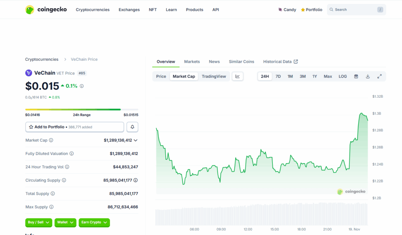Switch chart to TradingView mode
Image resolution: width=402 pixels, height=235 pixels.
(214, 77)
